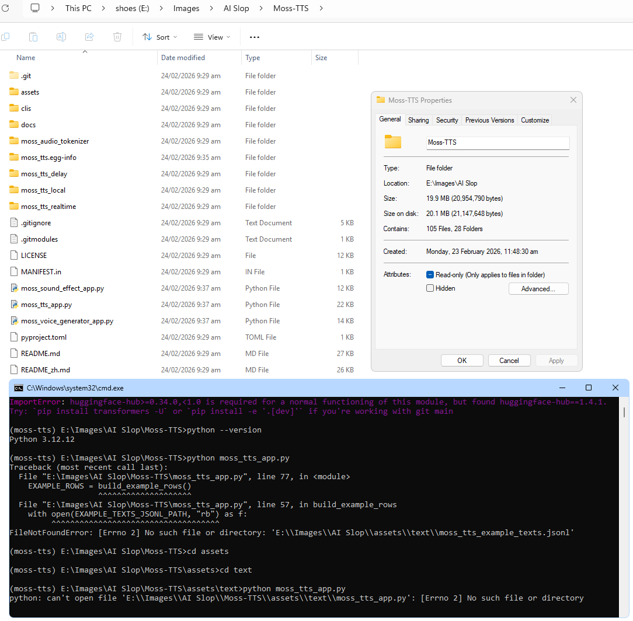Expand chevron before This PC in breadcrumb
Viewport: 633px width, 621px height.
(x=53, y=8)
